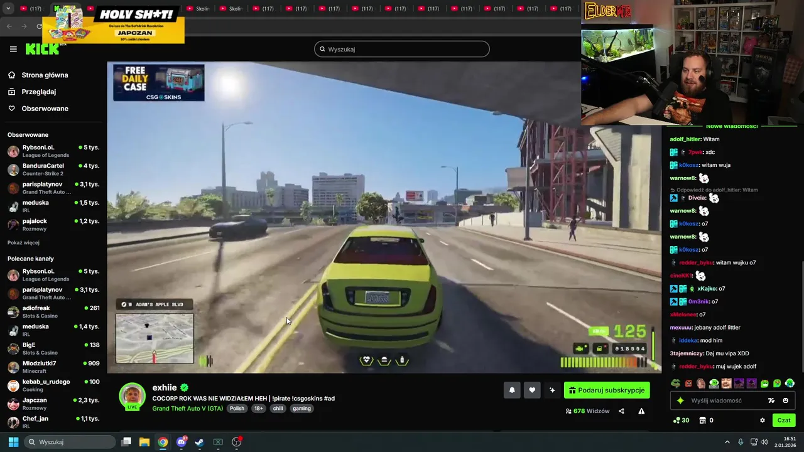
Task: Open the Grand Theft Auto V category link
Action: 188,408
